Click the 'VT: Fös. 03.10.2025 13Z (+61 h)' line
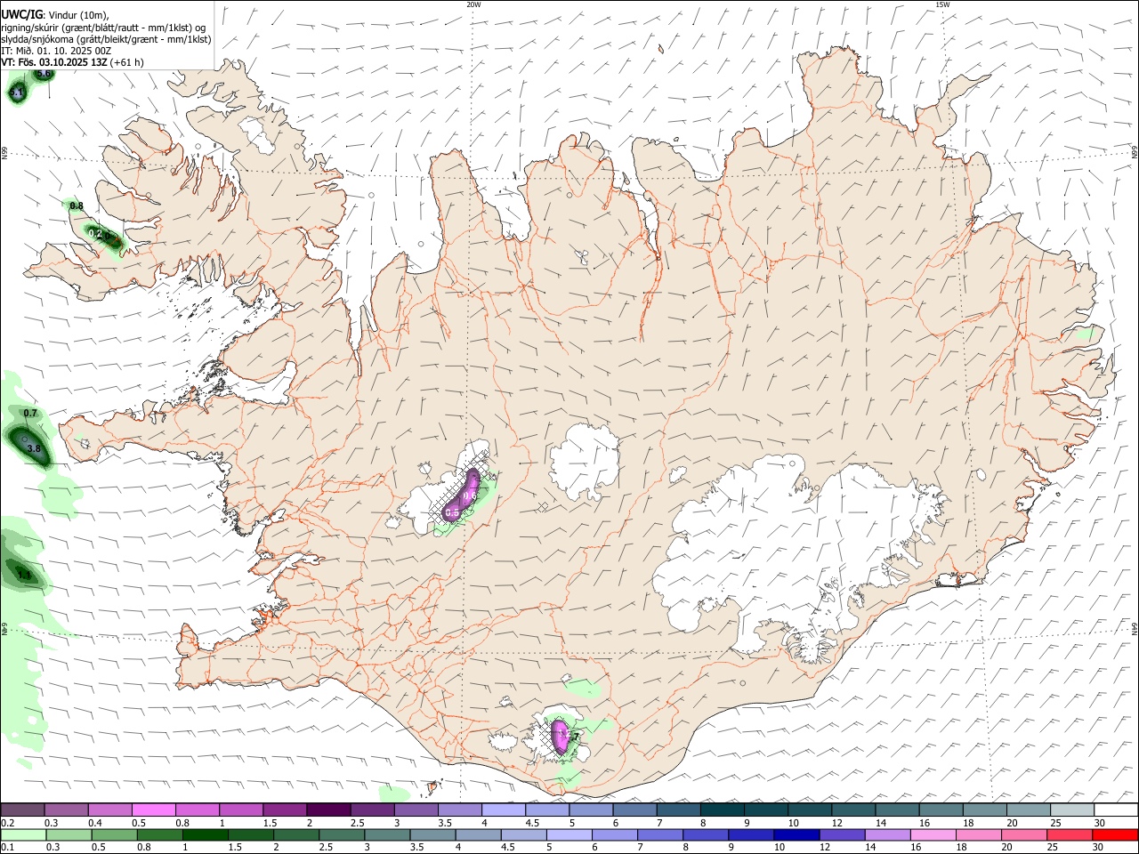 click(73, 62)
